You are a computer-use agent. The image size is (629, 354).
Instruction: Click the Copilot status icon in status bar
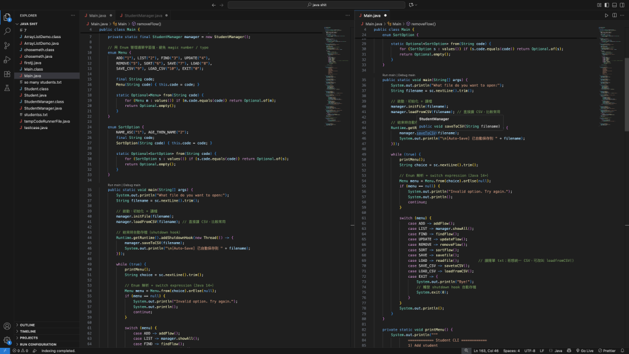[x=569, y=351]
